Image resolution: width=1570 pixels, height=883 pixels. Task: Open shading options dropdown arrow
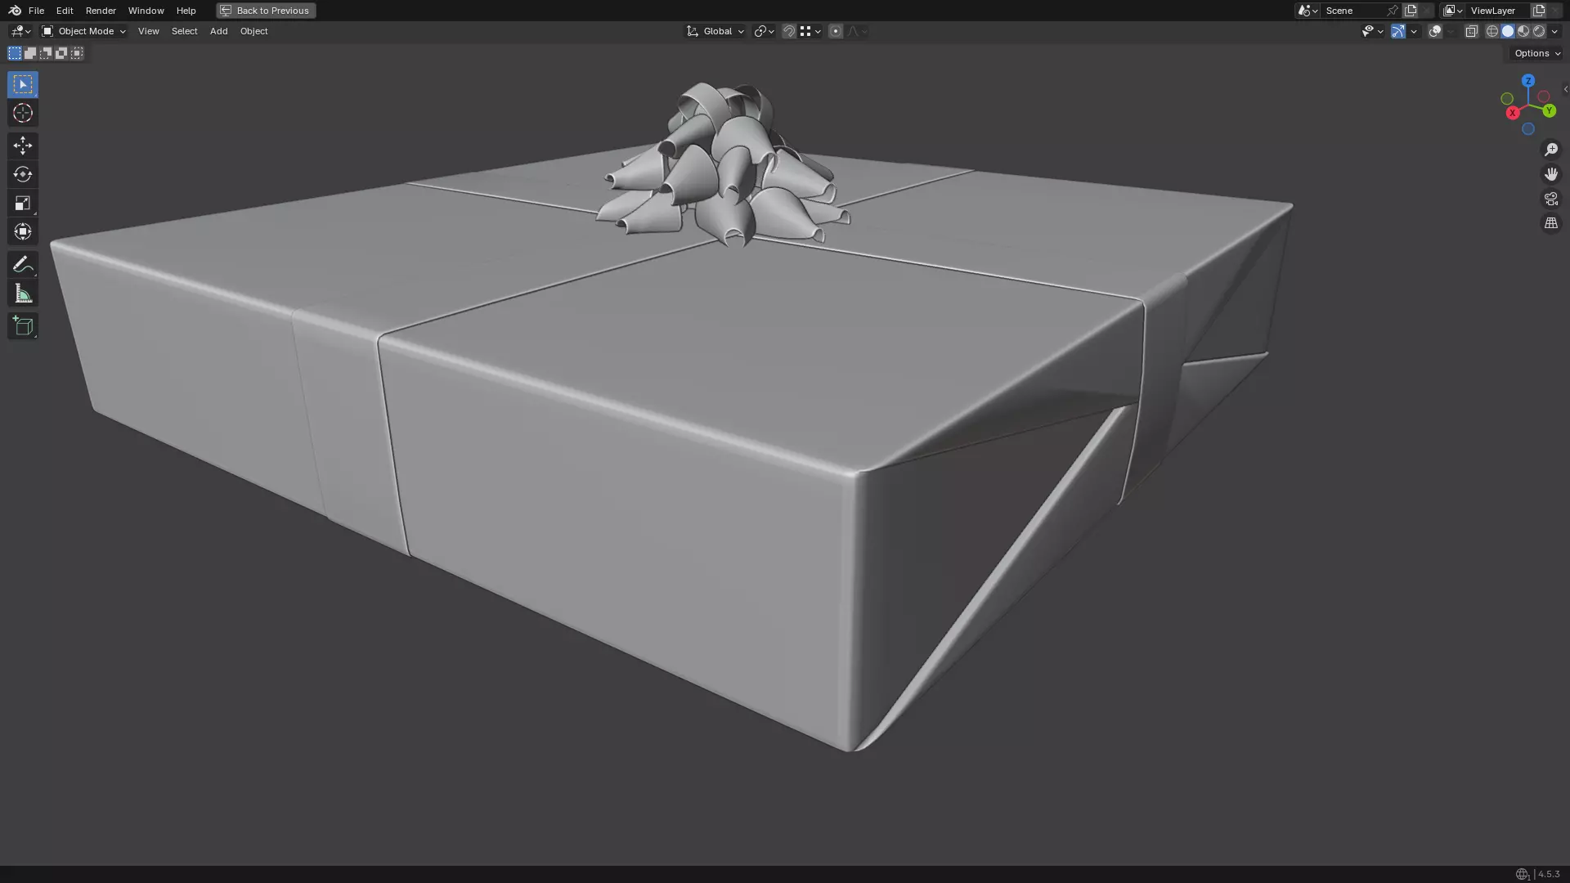pos(1554,31)
